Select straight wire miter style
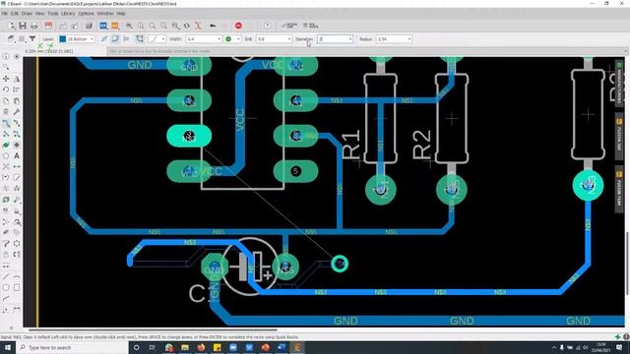Image resolution: width=630 pixels, height=354 pixels. point(104,39)
